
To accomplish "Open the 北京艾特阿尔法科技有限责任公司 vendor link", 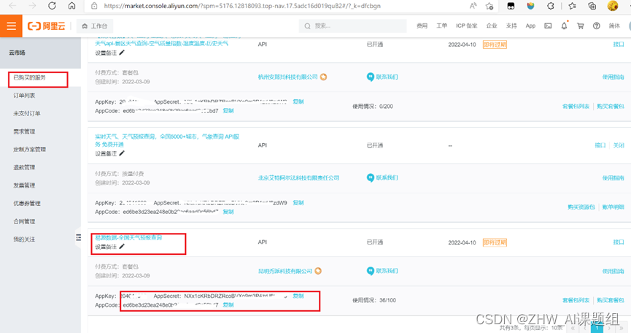I will click(298, 177).
